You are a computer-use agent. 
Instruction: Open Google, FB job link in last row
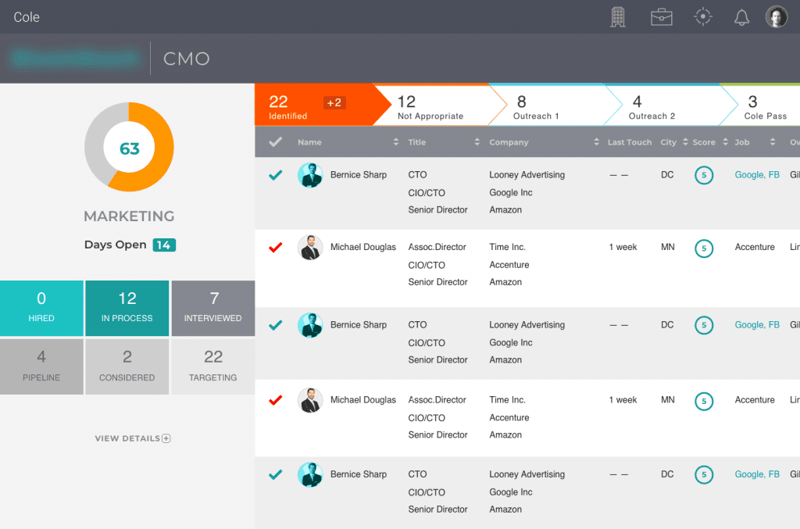757,474
